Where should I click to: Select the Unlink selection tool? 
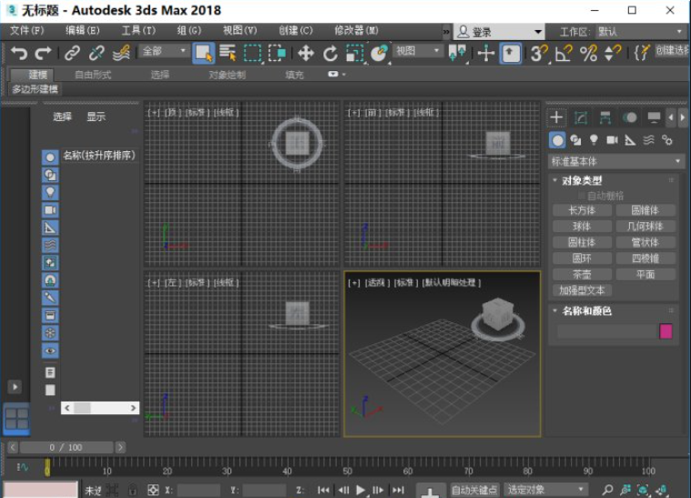(97, 54)
